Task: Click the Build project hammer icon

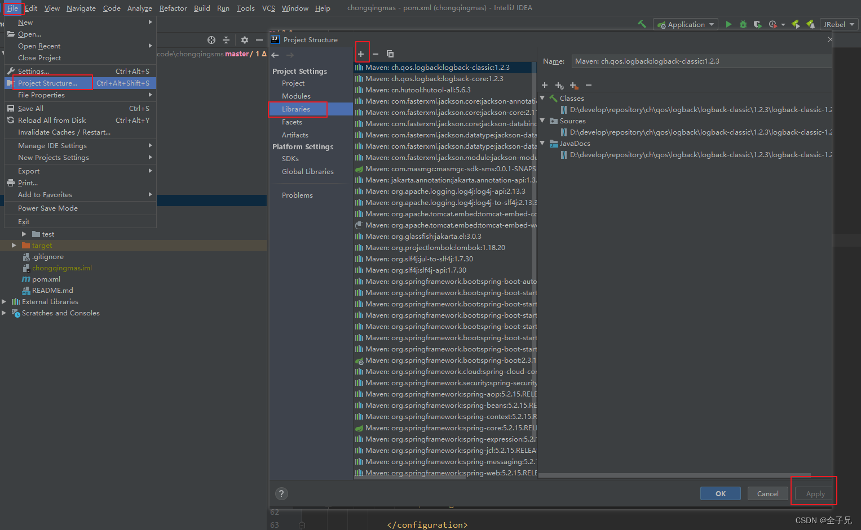Action: (642, 24)
